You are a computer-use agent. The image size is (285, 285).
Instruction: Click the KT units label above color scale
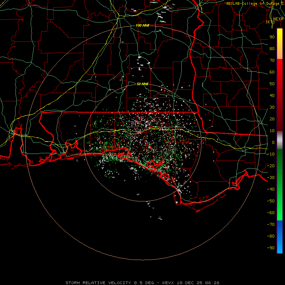point(270,22)
